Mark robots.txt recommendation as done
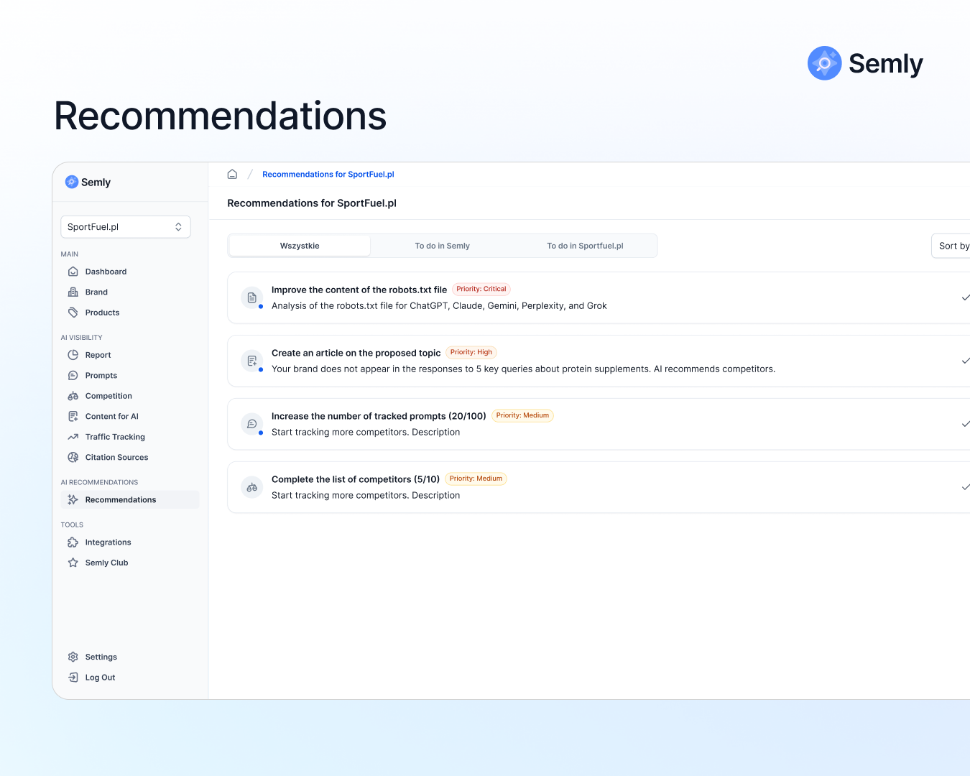The image size is (970, 776). (x=965, y=297)
